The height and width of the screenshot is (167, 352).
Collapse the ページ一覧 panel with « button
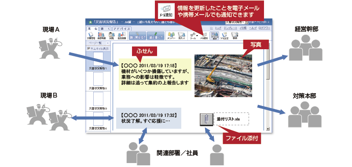click(107, 43)
